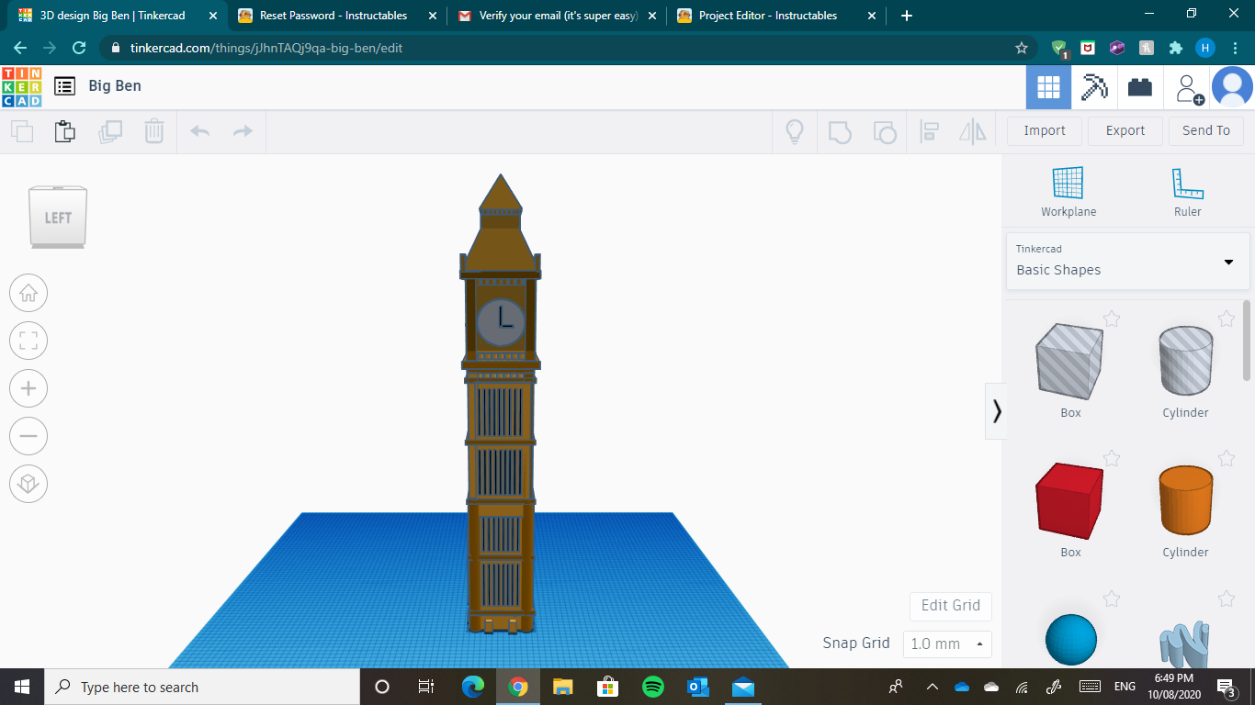Click the Big Ben design name

pyautogui.click(x=115, y=85)
